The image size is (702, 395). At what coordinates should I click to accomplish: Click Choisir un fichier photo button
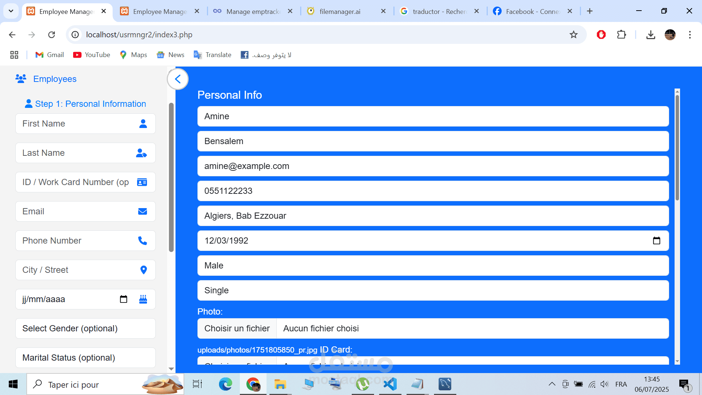point(237,328)
